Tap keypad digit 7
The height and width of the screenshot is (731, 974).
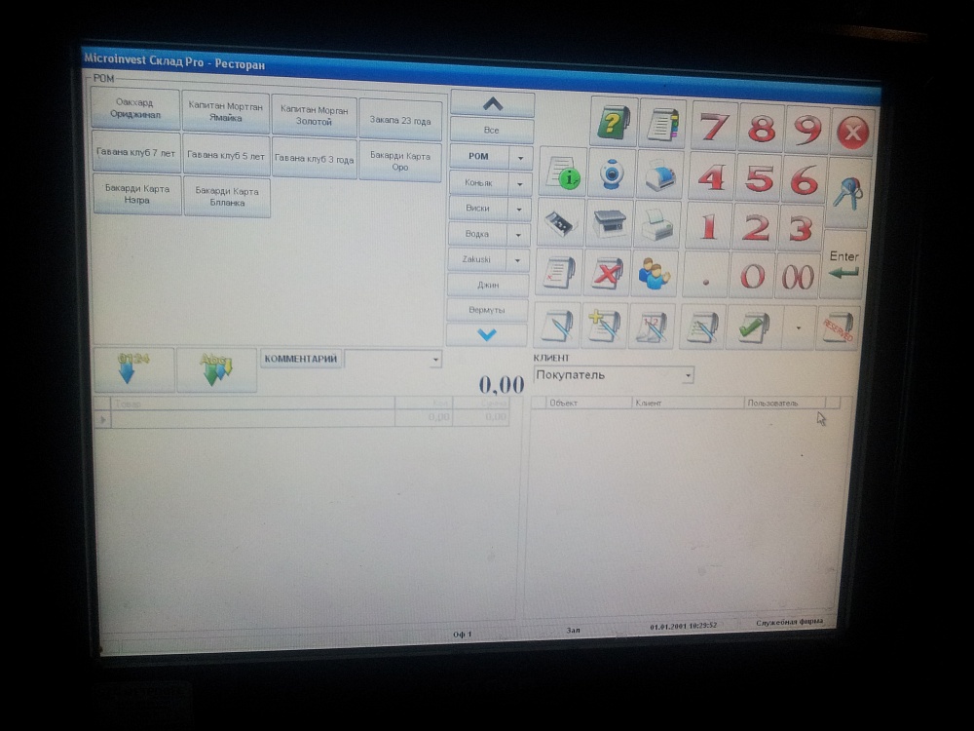pyautogui.click(x=715, y=127)
